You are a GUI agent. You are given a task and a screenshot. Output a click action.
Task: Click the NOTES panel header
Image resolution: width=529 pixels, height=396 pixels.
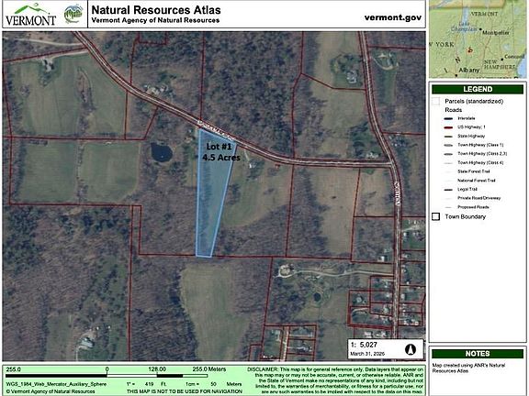pos(478,354)
